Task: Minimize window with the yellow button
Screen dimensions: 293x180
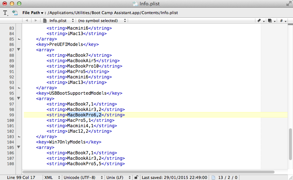Action: pos(12,4)
